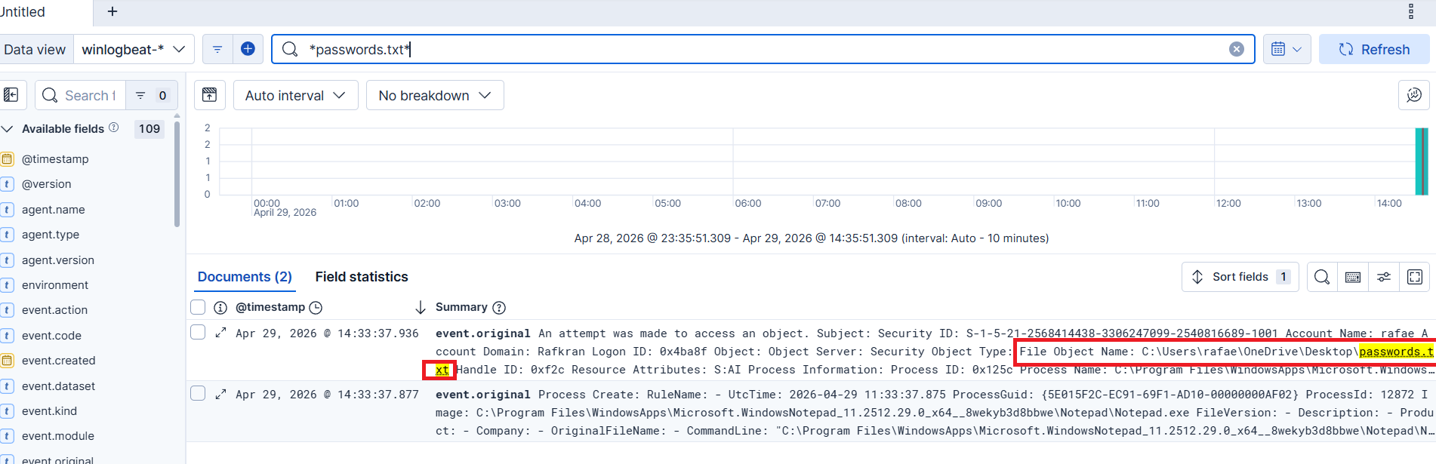The width and height of the screenshot is (1436, 464).
Task: Show info about Available fields
Action: pos(113,128)
